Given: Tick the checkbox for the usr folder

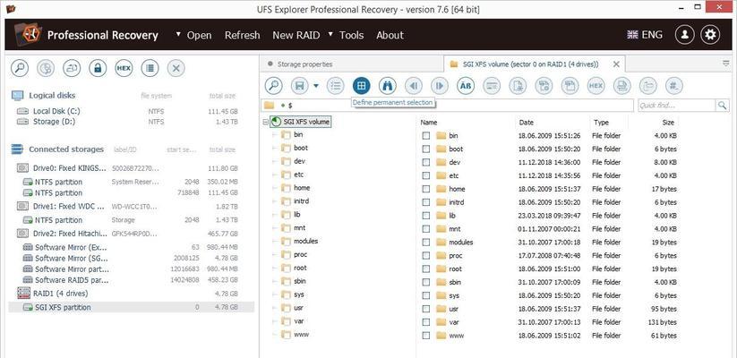Looking at the screenshot, I should pos(426,309).
